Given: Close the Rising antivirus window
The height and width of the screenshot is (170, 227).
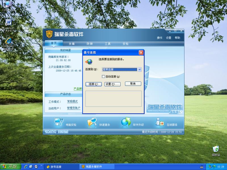Looking at the screenshot, I should tap(181, 31).
